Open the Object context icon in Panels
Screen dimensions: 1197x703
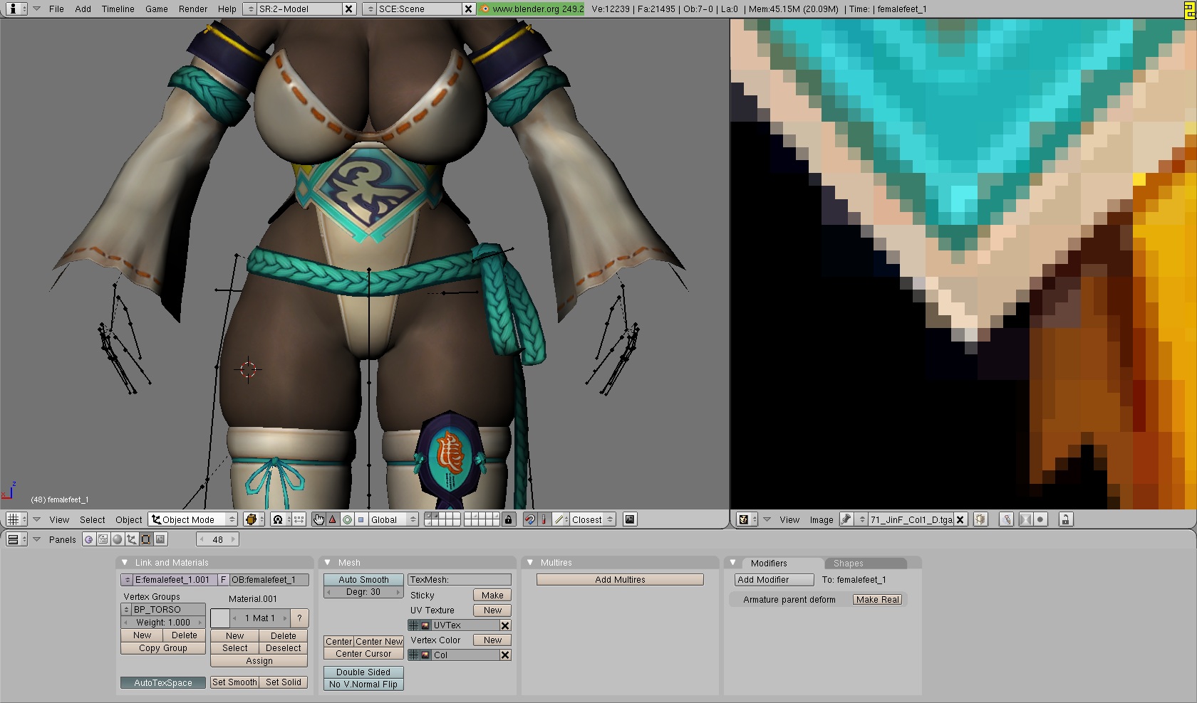132,539
